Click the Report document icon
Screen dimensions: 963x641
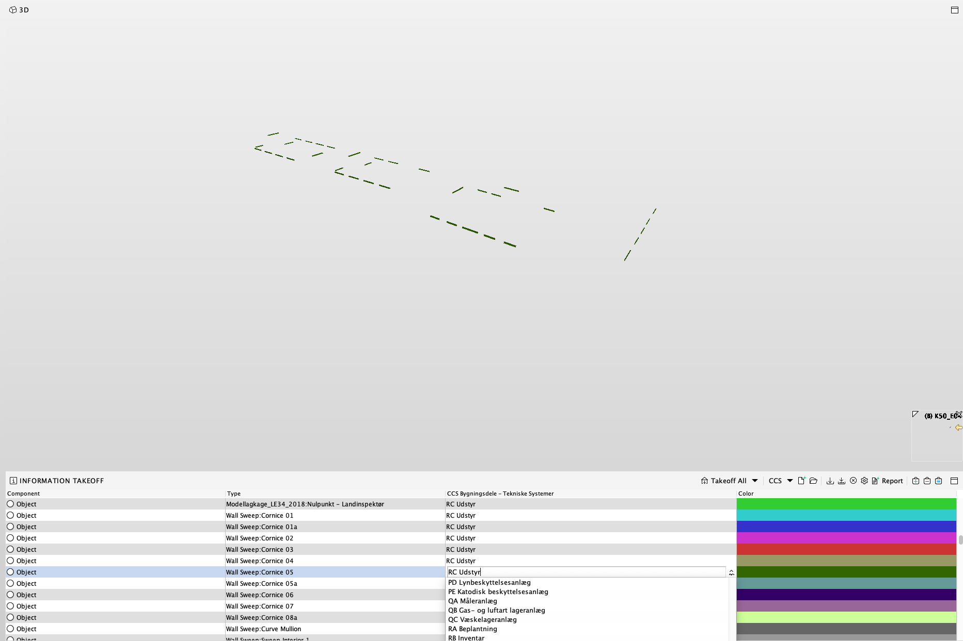875,481
